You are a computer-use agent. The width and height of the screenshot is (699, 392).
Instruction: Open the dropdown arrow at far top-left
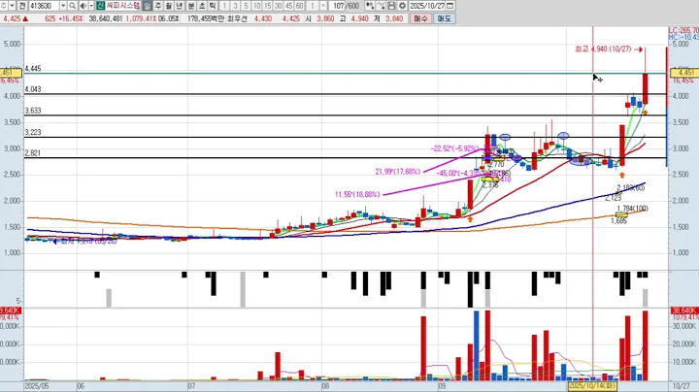click(12, 6)
